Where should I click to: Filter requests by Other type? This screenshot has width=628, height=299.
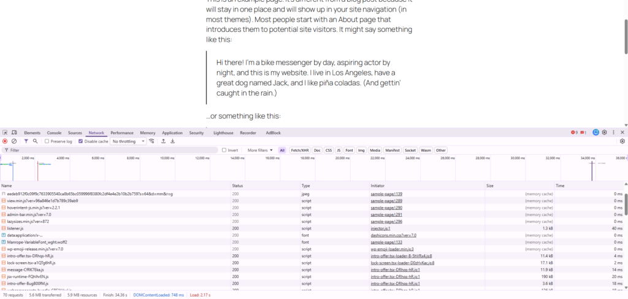click(x=441, y=150)
